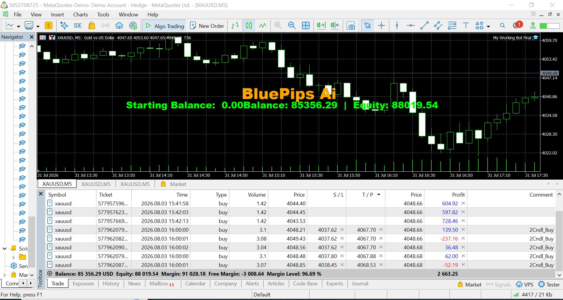Click the green LVL icon

(x=533, y=26)
